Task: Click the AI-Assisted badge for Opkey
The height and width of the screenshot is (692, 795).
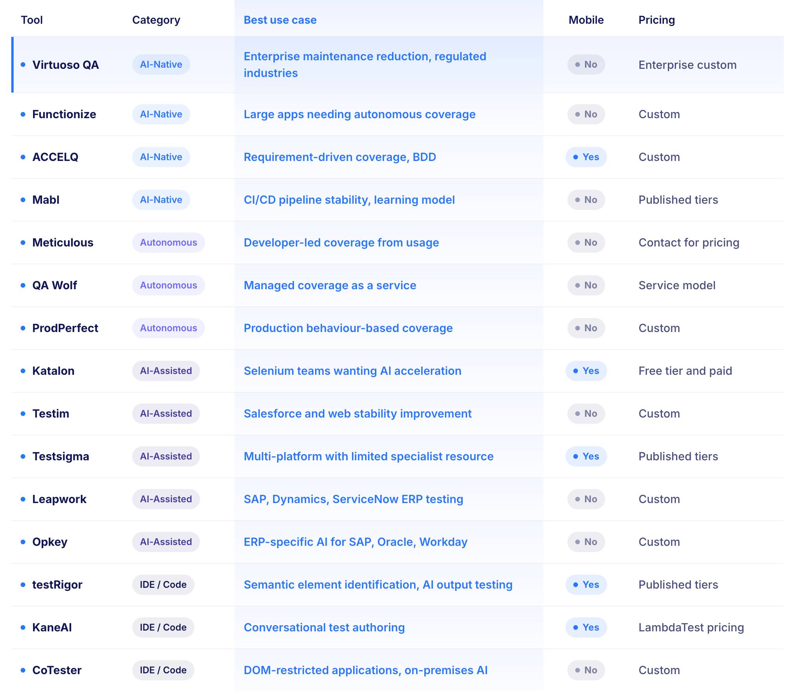Action: 166,542
